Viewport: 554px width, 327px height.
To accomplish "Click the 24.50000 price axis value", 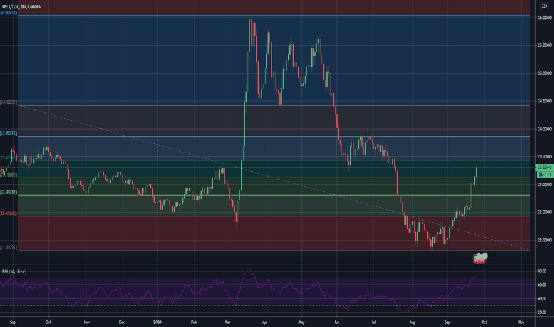I will [544, 101].
